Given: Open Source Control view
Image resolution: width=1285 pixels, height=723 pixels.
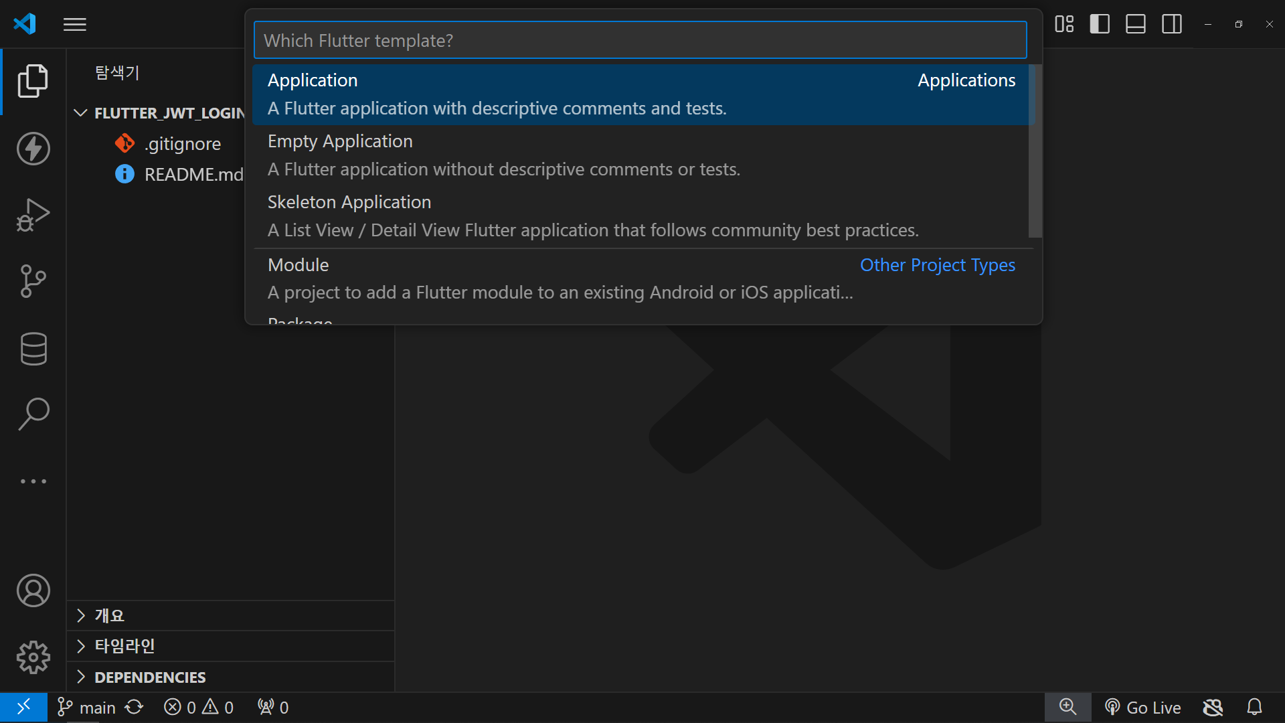Looking at the screenshot, I should 33,281.
